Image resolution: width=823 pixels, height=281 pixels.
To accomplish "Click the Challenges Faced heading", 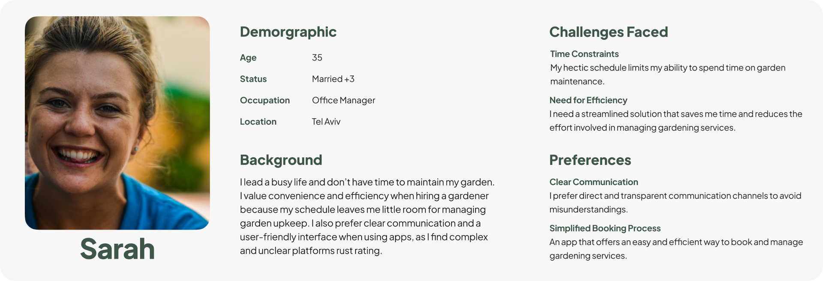I will (609, 32).
